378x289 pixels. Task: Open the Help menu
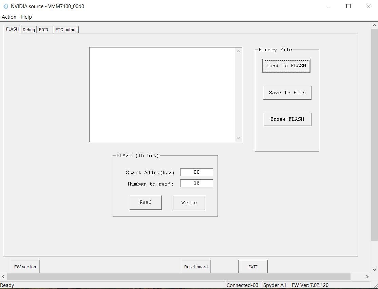tap(26, 17)
